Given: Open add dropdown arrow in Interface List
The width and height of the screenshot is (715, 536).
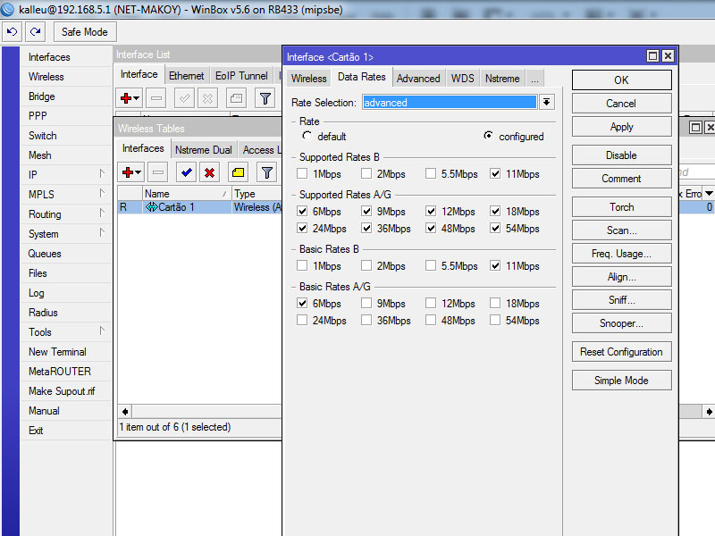Looking at the screenshot, I should click(x=137, y=98).
